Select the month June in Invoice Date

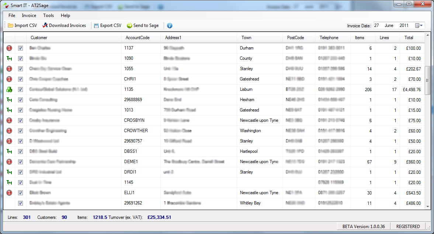[x=389, y=25]
